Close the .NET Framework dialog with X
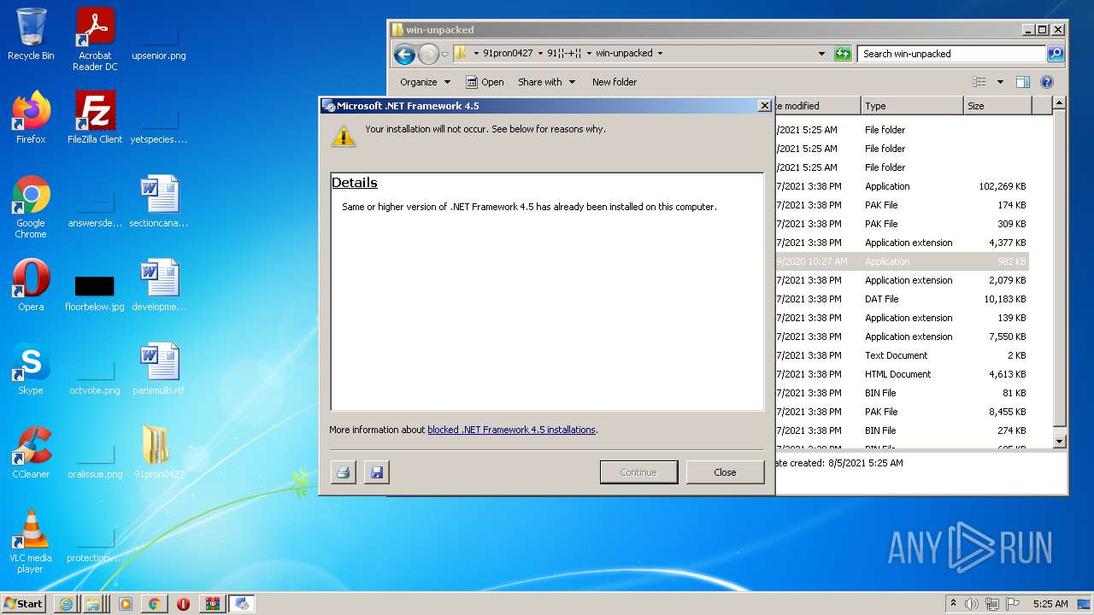This screenshot has height=615, width=1094. coord(764,106)
